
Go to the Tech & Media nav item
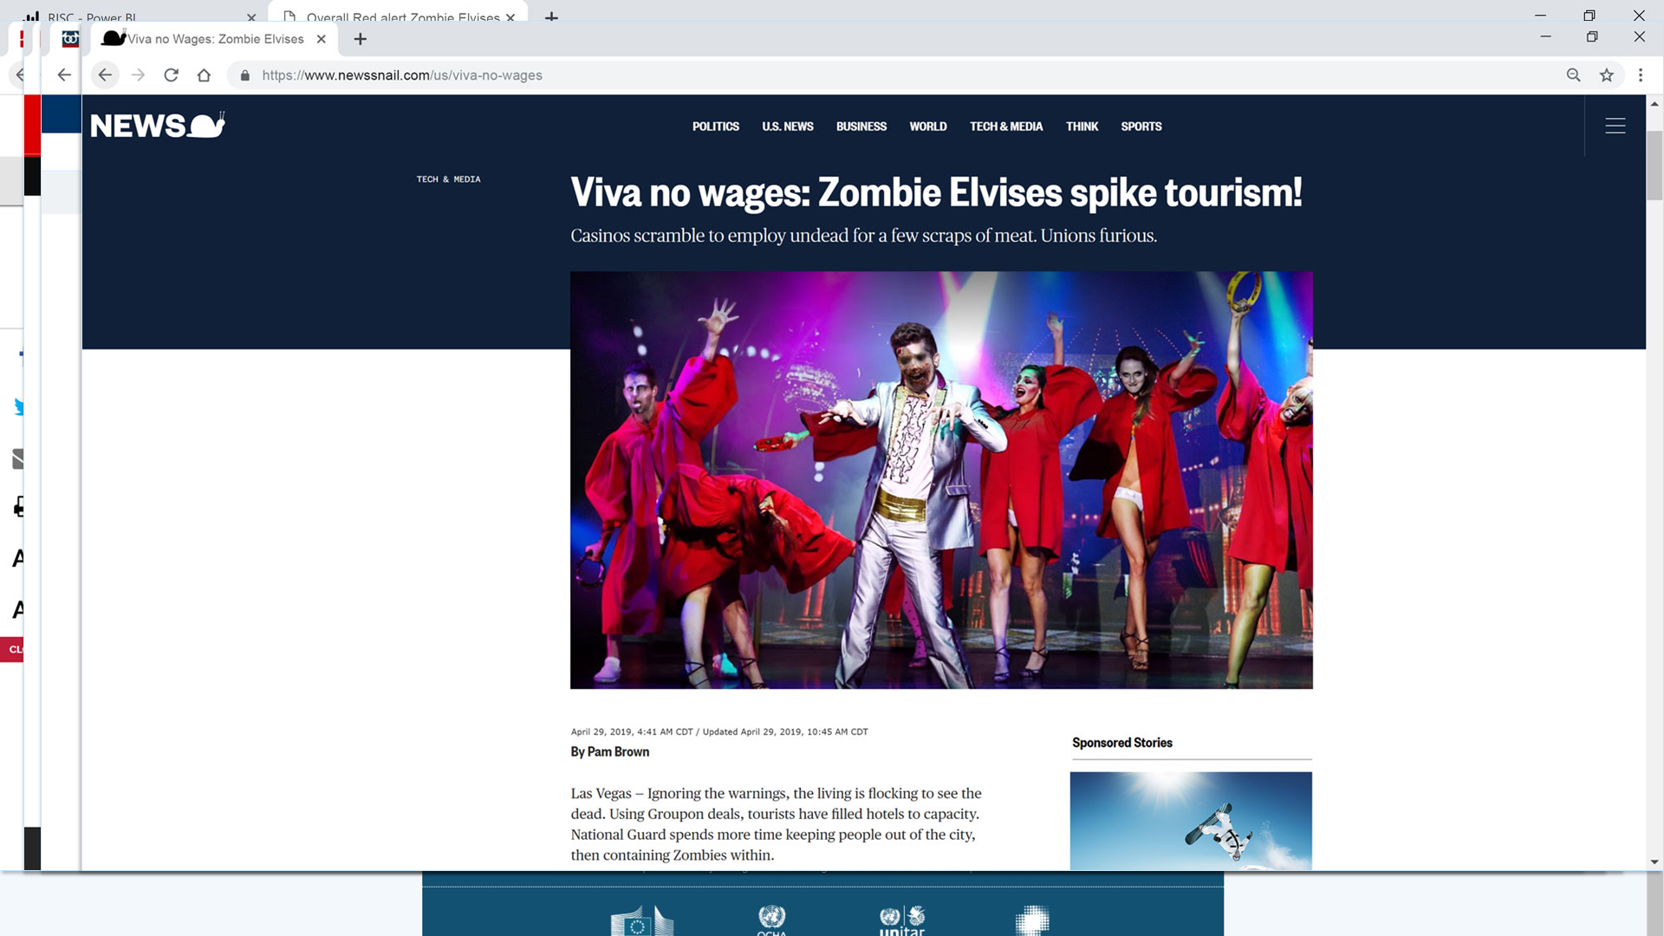pos(1005,127)
